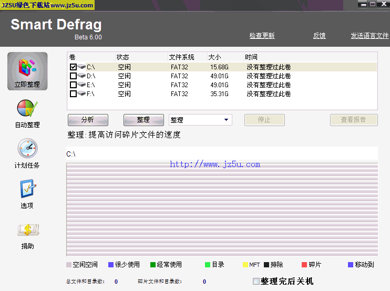Click the Beta 6.00 version text

[x=88, y=37]
